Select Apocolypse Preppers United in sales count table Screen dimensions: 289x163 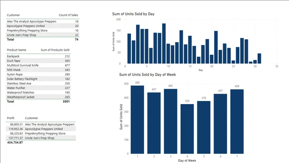pos(42,26)
